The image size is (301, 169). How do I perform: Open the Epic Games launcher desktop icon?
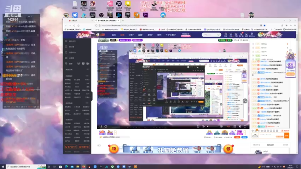click(x=128, y=15)
